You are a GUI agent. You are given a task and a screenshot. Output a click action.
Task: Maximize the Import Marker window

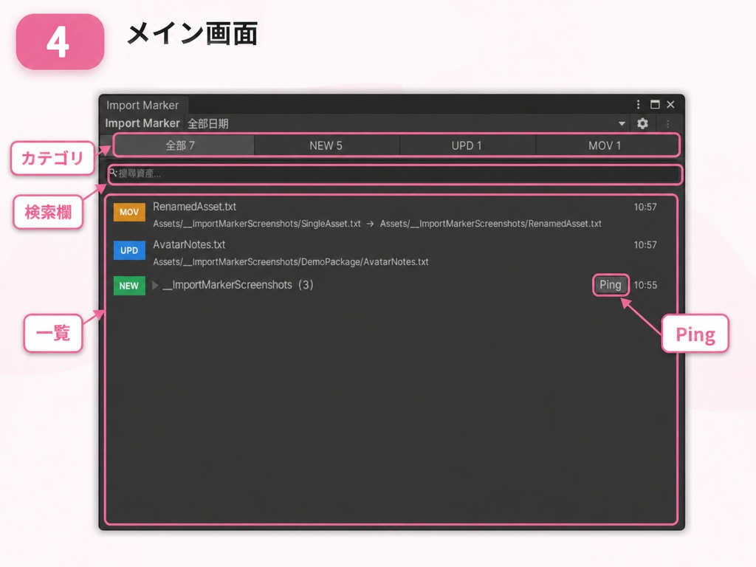coord(655,105)
